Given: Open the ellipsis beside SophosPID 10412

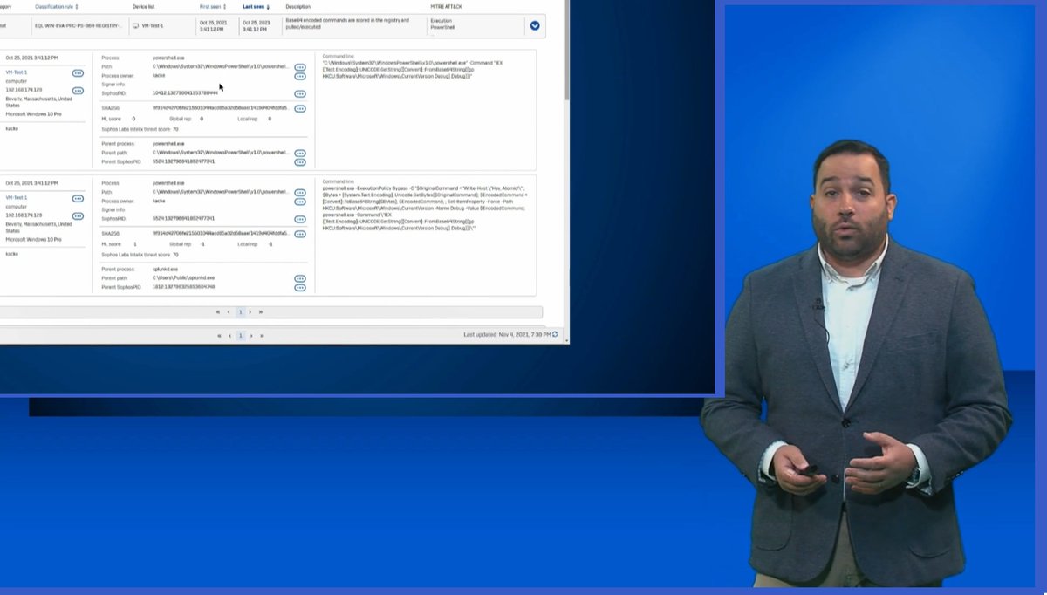Looking at the screenshot, I should (300, 93).
